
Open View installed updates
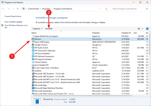point(13,22)
